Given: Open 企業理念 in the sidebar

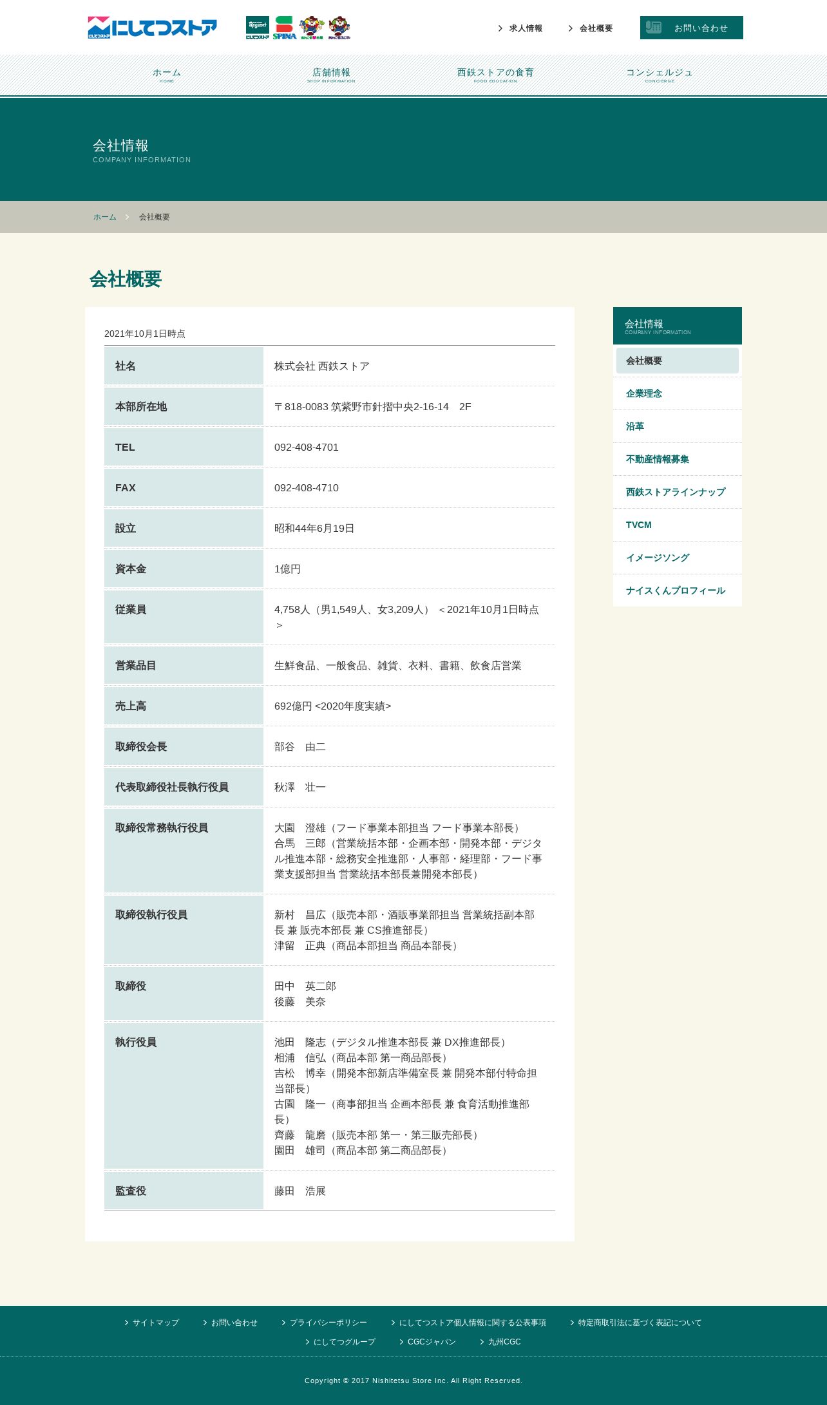Looking at the screenshot, I should click(678, 393).
